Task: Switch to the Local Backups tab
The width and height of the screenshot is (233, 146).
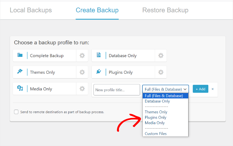Action: [x=31, y=10]
